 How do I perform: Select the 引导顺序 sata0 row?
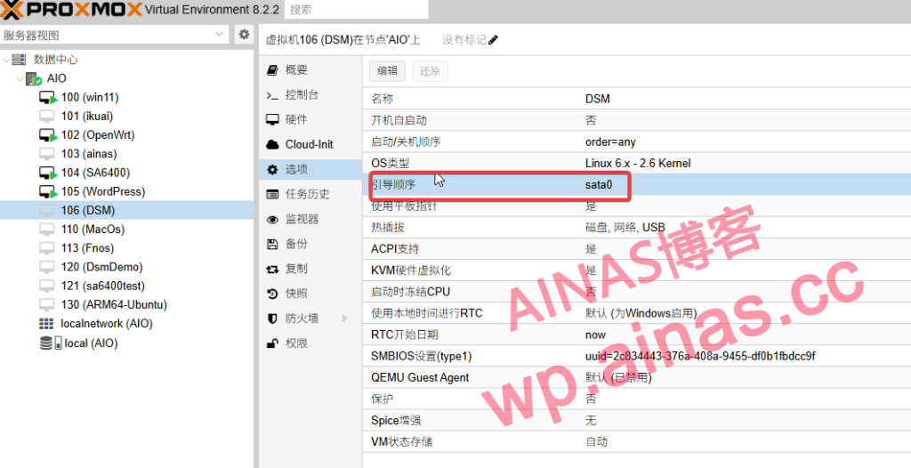coord(636,185)
